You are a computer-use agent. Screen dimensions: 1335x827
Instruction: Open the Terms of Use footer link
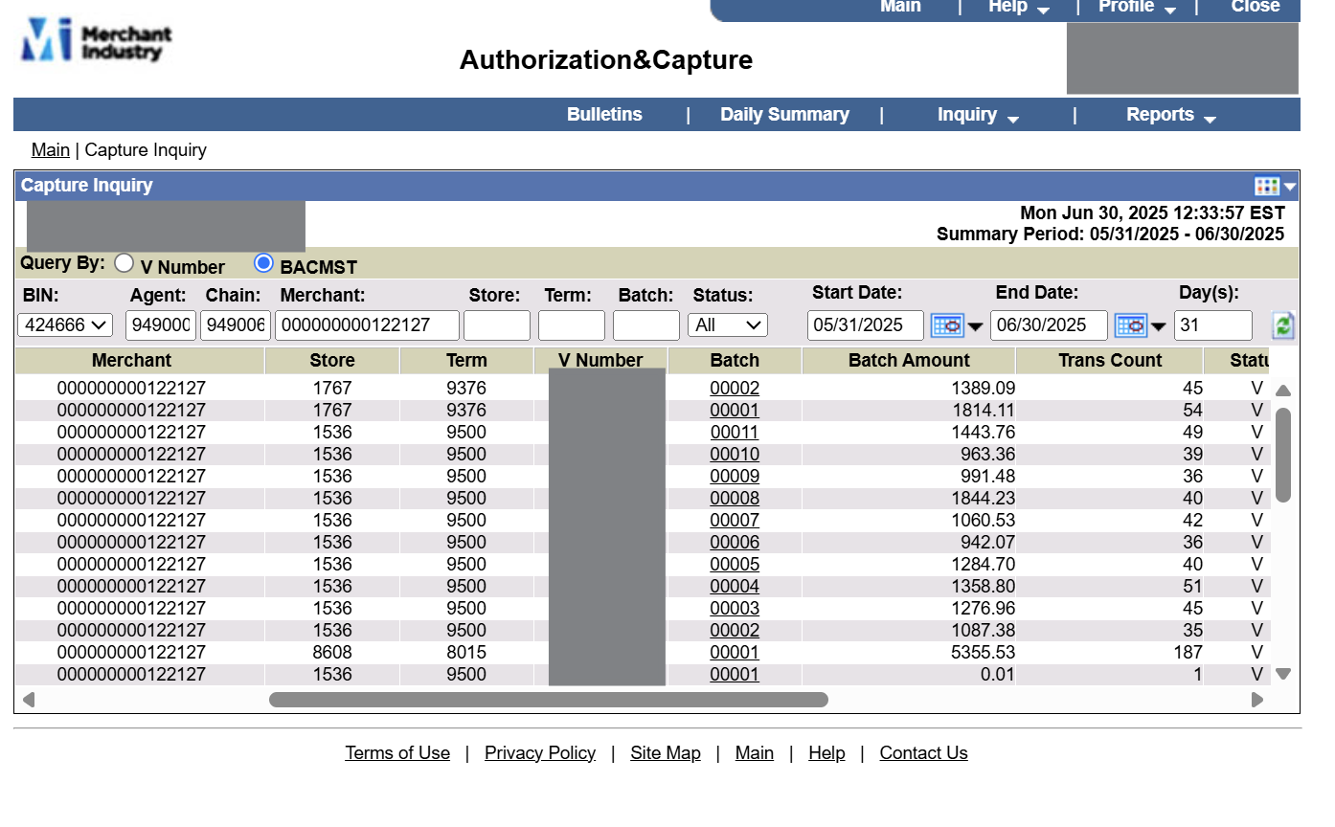tap(397, 753)
